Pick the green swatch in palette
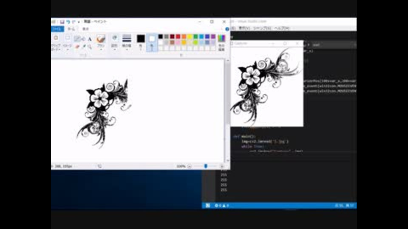Image resolution: width=408 pixels, height=229 pixels. pyautogui.click(x=195, y=36)
